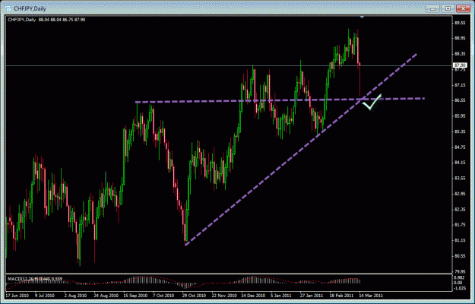Click the 88.95 price axis label
This screenshot has height=304, width=475.
(460, 38)
